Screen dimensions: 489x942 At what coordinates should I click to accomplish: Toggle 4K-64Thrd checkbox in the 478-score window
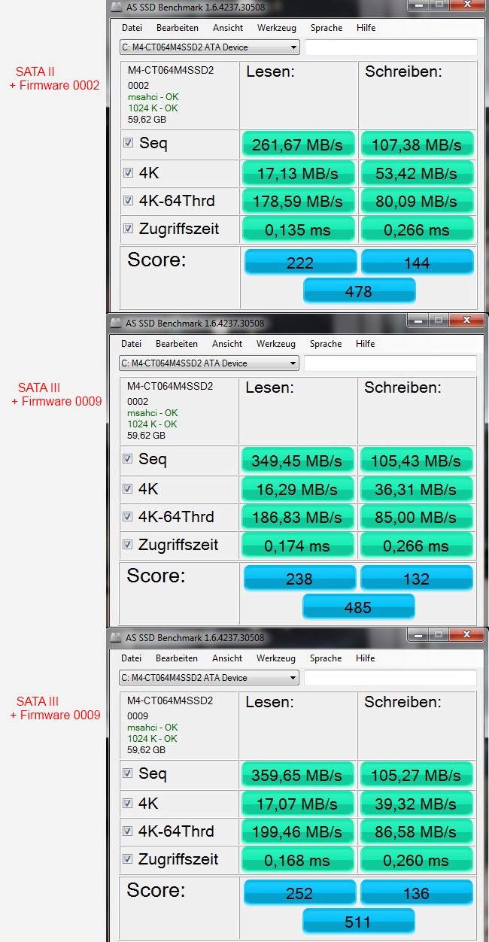[x=129, y=201]
